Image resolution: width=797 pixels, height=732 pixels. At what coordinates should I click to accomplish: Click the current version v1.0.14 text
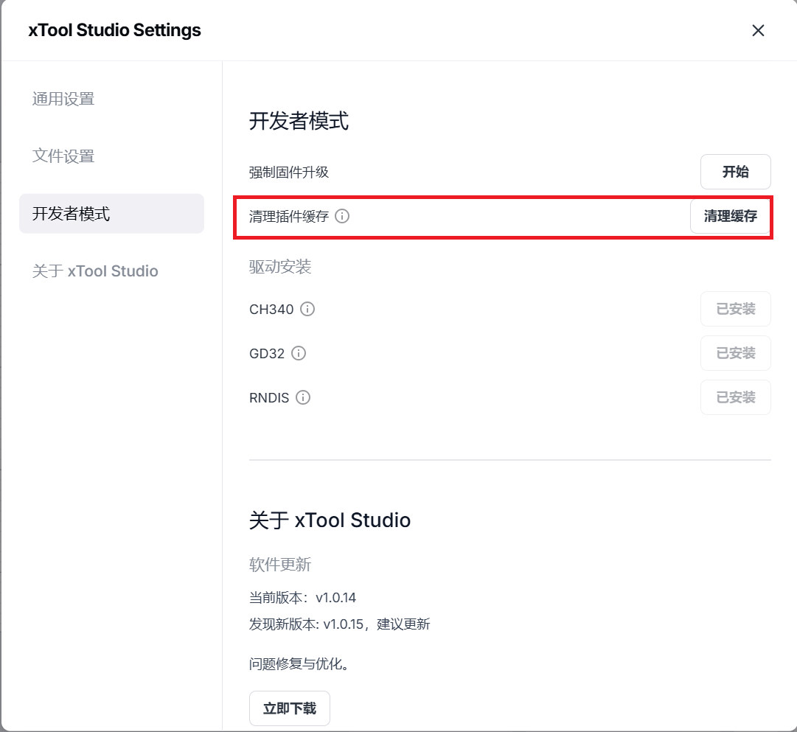tap(303, 597)
